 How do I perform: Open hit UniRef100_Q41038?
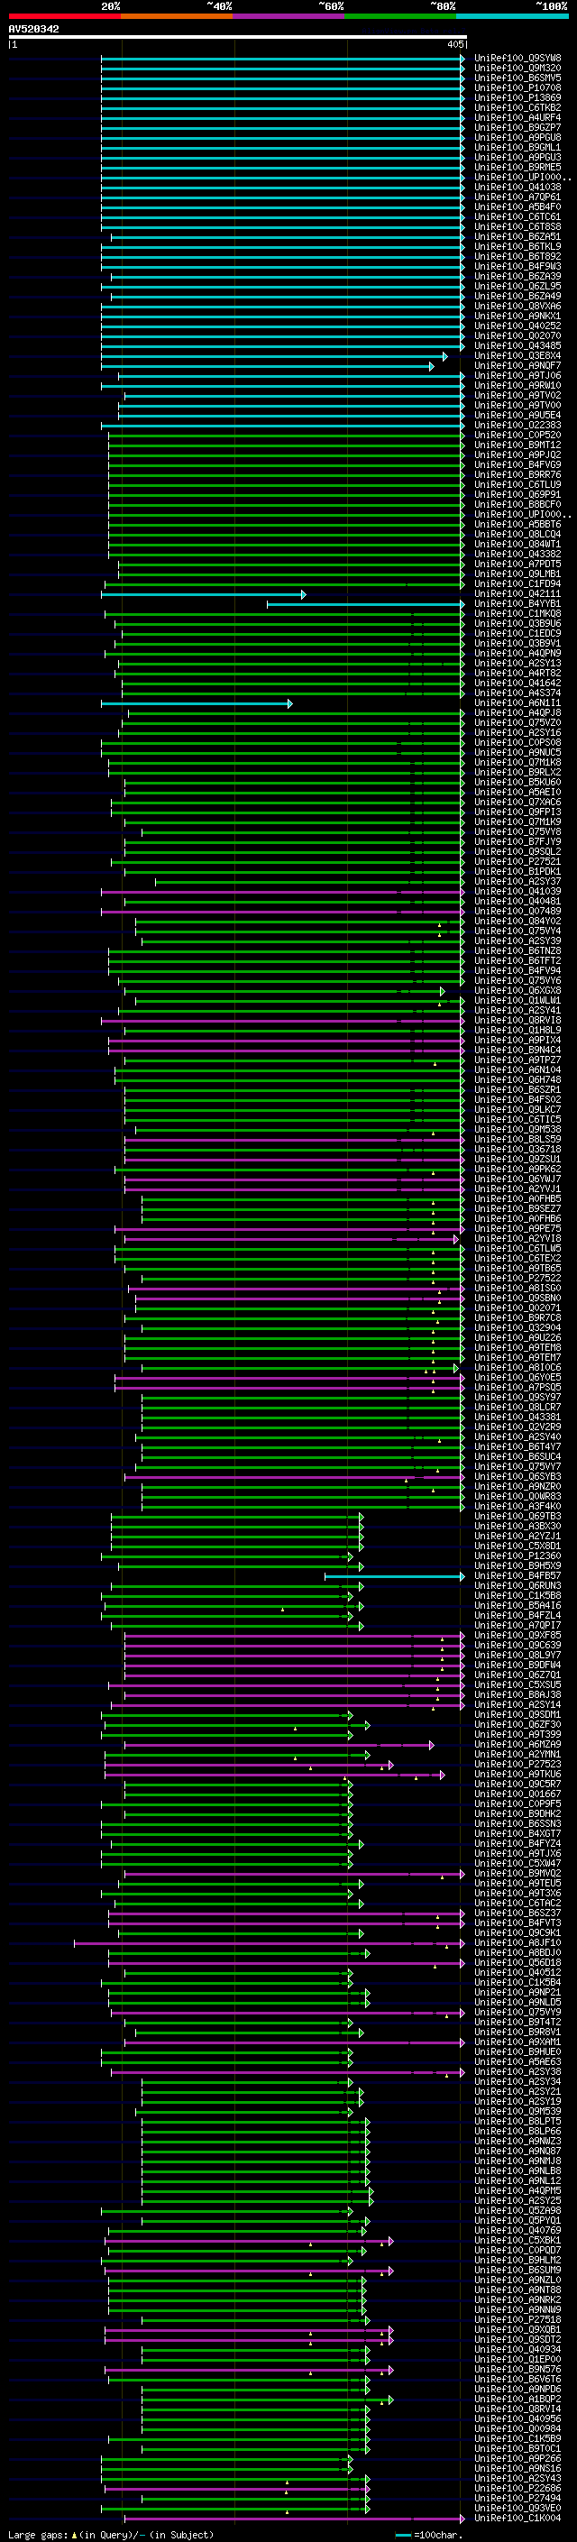point(517,188)
